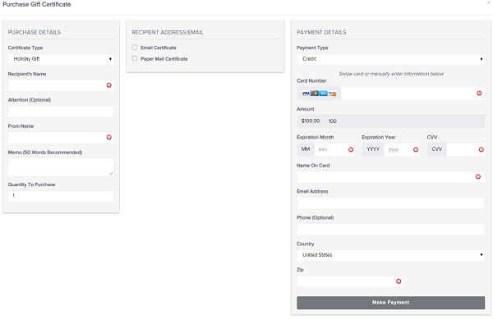Open the Payment Type dropdown
The height and width of the screenshot is (319, 493).
click(391, 59)
